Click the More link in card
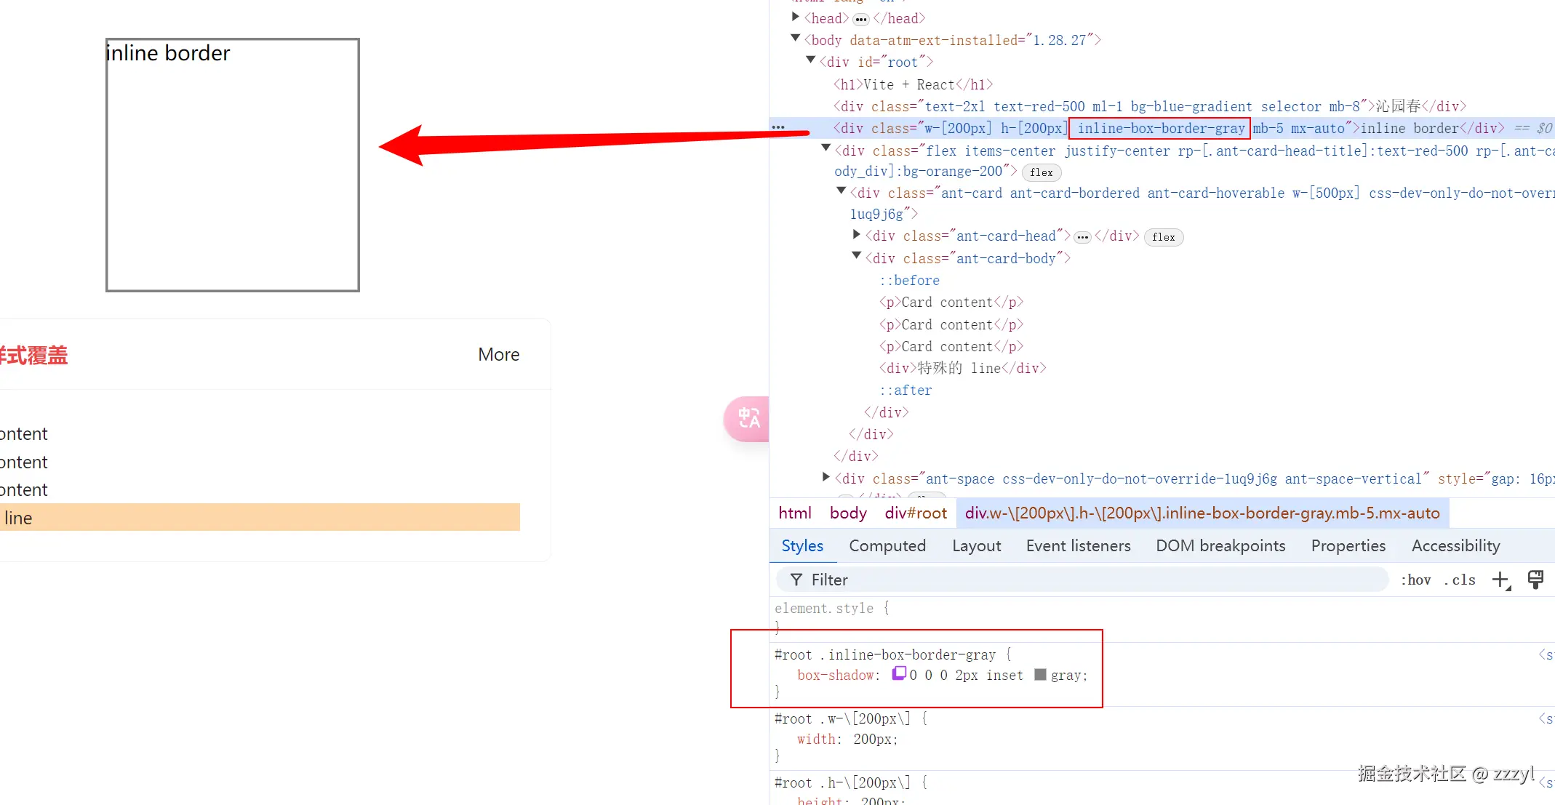 coord(498,354)
